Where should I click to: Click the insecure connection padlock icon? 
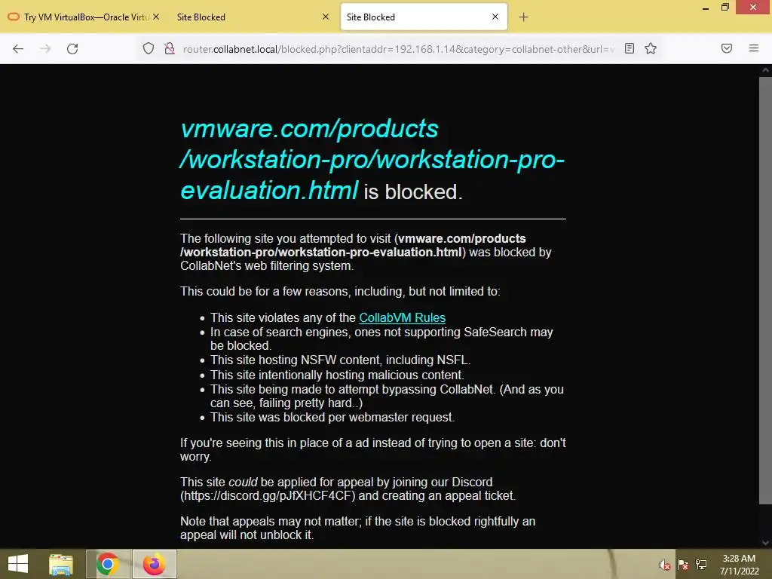click(x=170, y=48)
